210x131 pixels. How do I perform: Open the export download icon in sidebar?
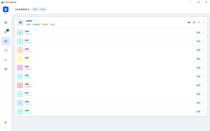pyautogui.click(x=6, y=59)
